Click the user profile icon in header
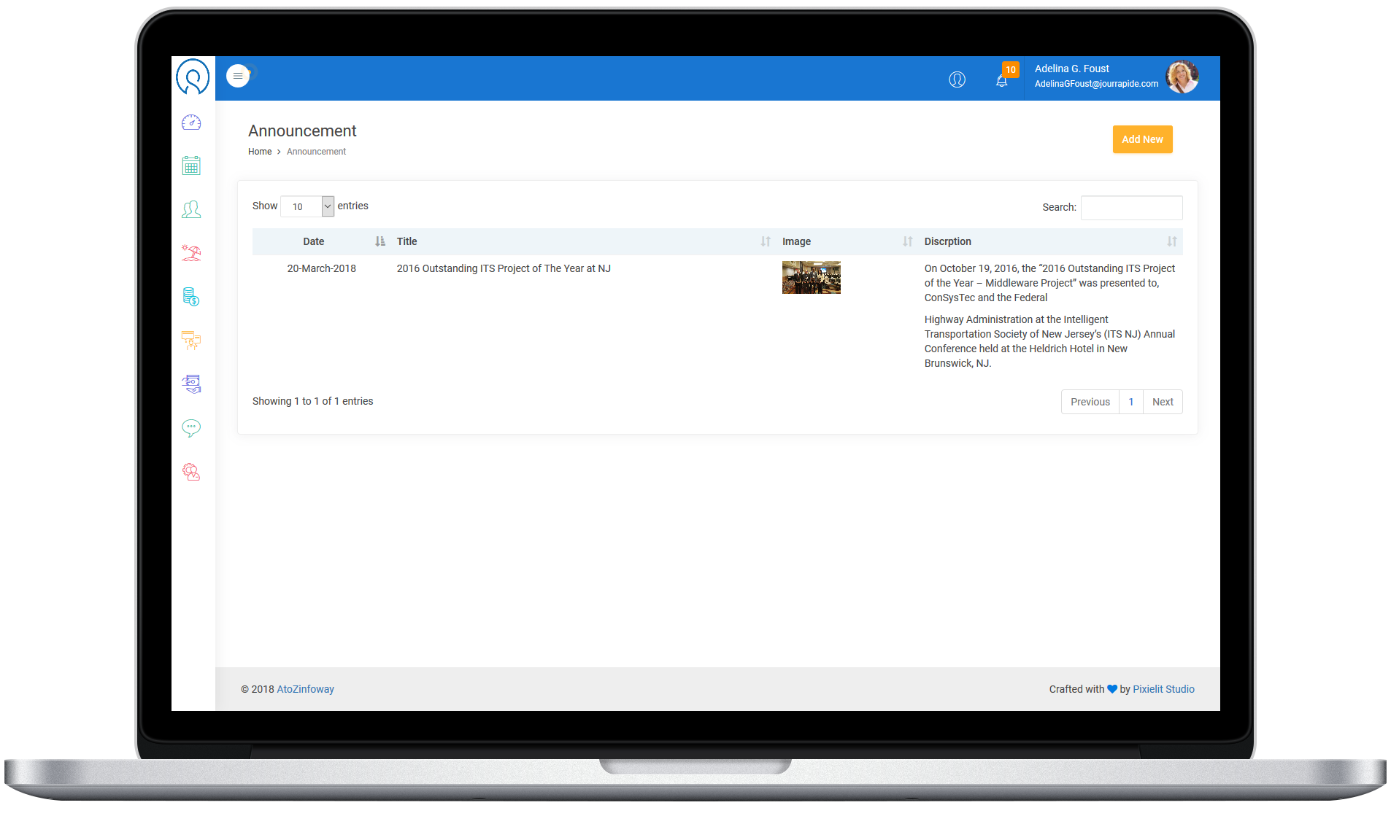1391x824 pixels. [x=957, y=79]
